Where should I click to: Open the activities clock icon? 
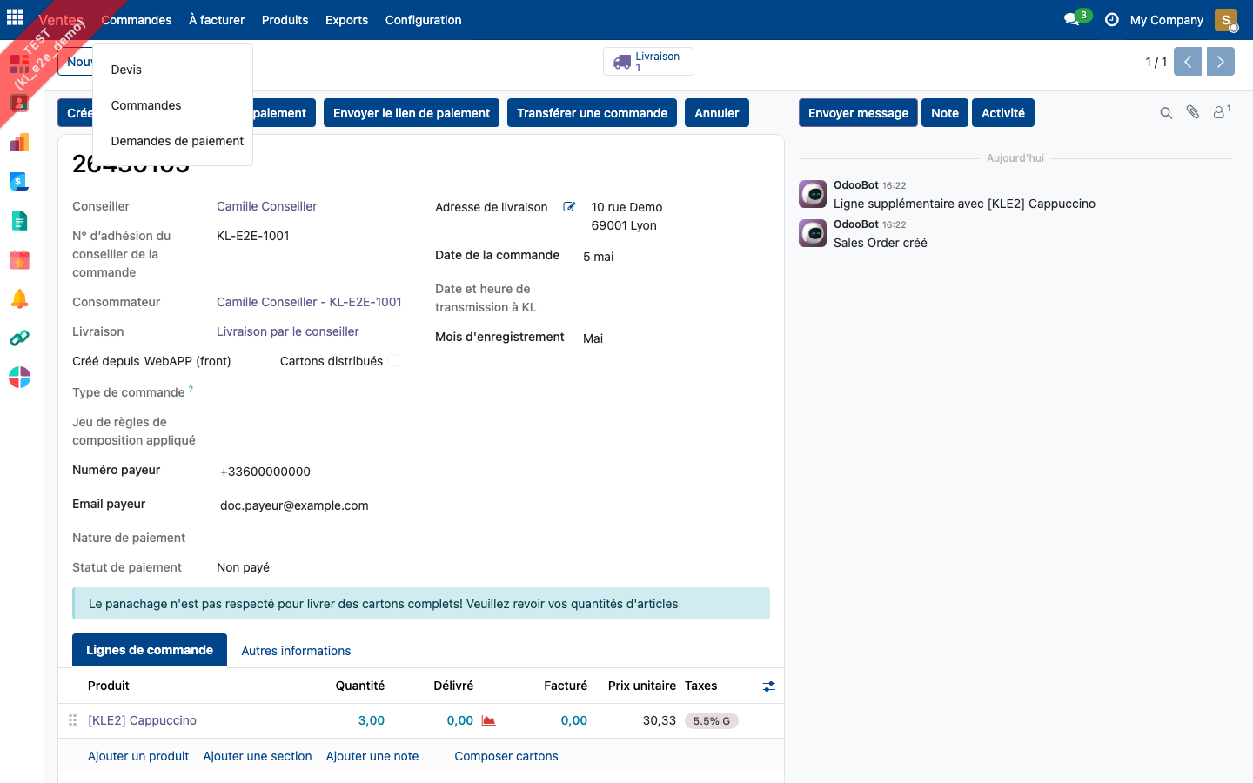coord(1112,19)
